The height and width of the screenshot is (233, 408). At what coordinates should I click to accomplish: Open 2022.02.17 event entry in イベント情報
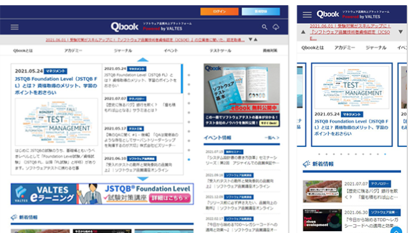[x=242, y=224]
